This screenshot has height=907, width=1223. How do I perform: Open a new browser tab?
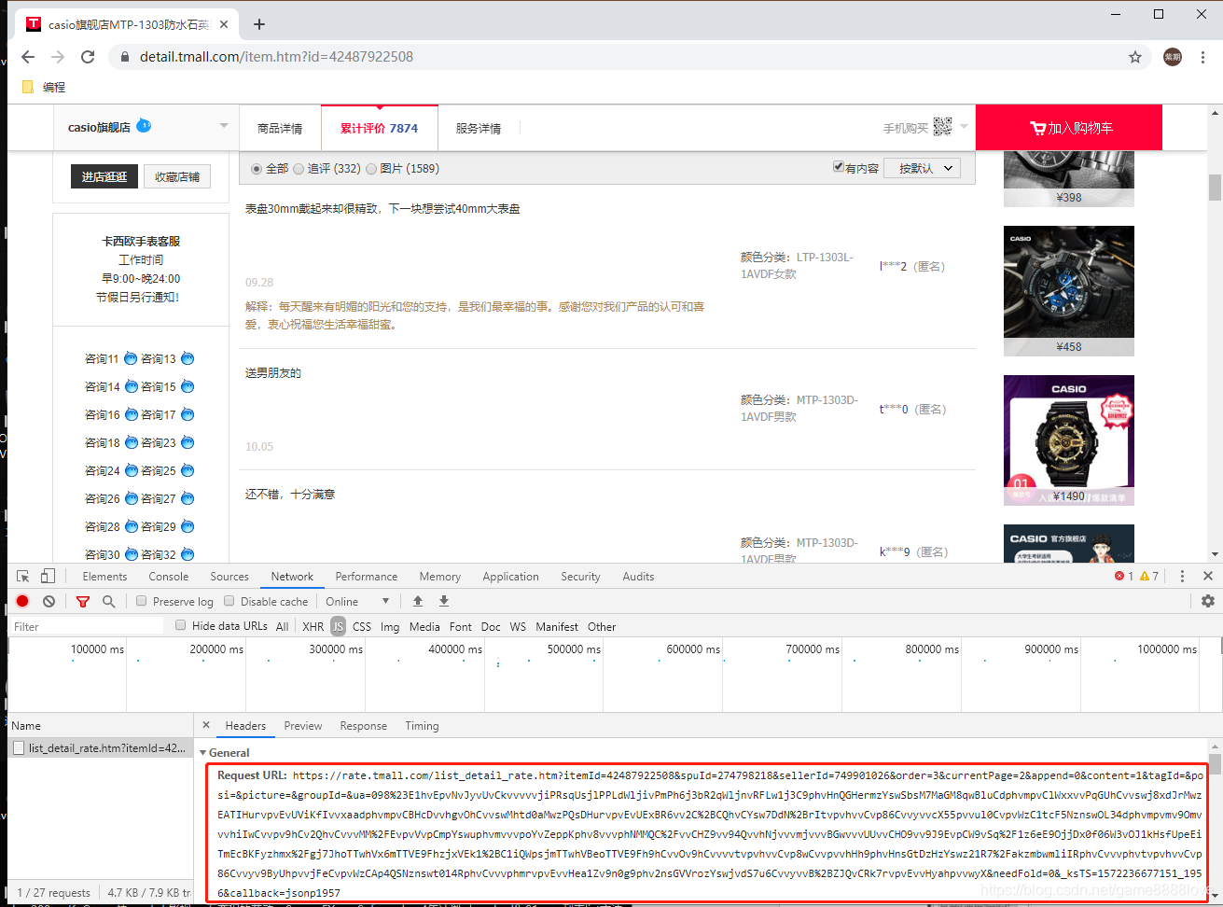point(259,24)
